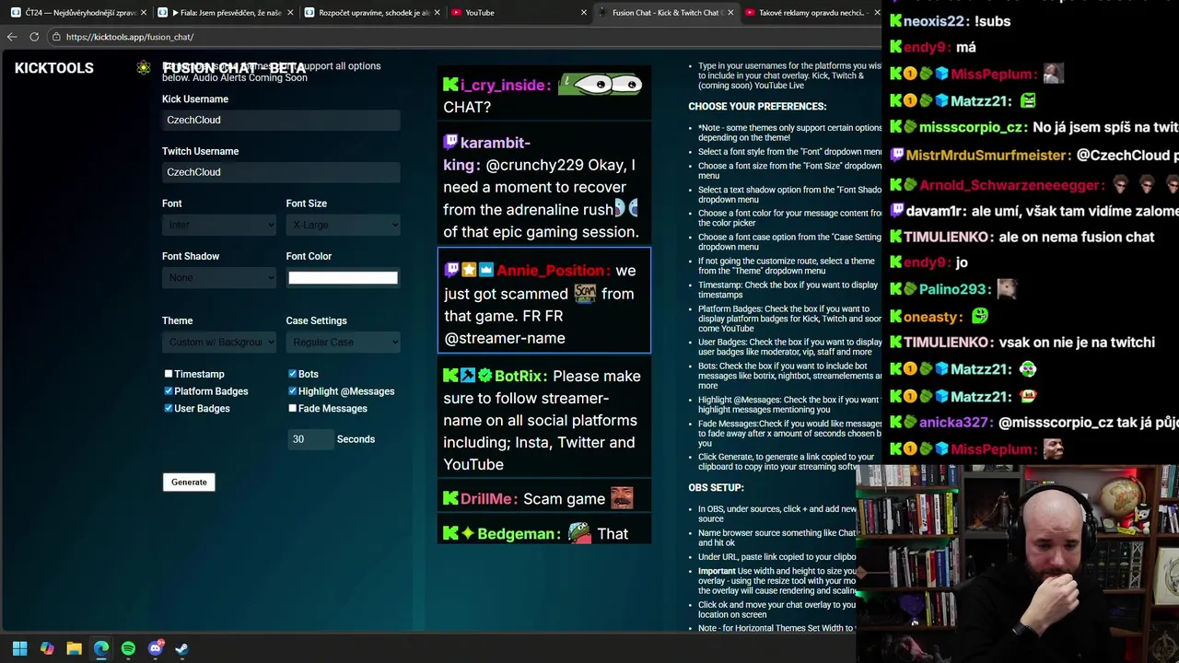Click the Kick badge beside DrillMe
Viewport: 1179px width, 663px height.
450,498
